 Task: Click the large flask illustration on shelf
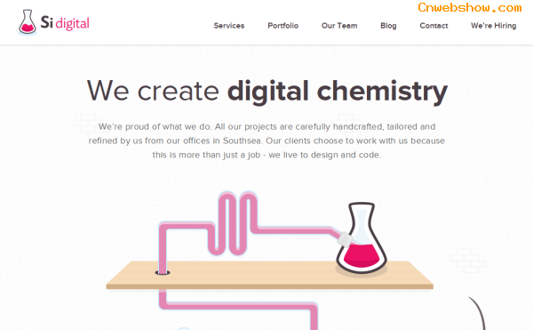362,238
